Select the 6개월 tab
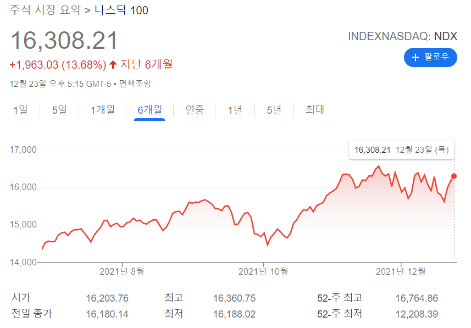 [149, 110]
